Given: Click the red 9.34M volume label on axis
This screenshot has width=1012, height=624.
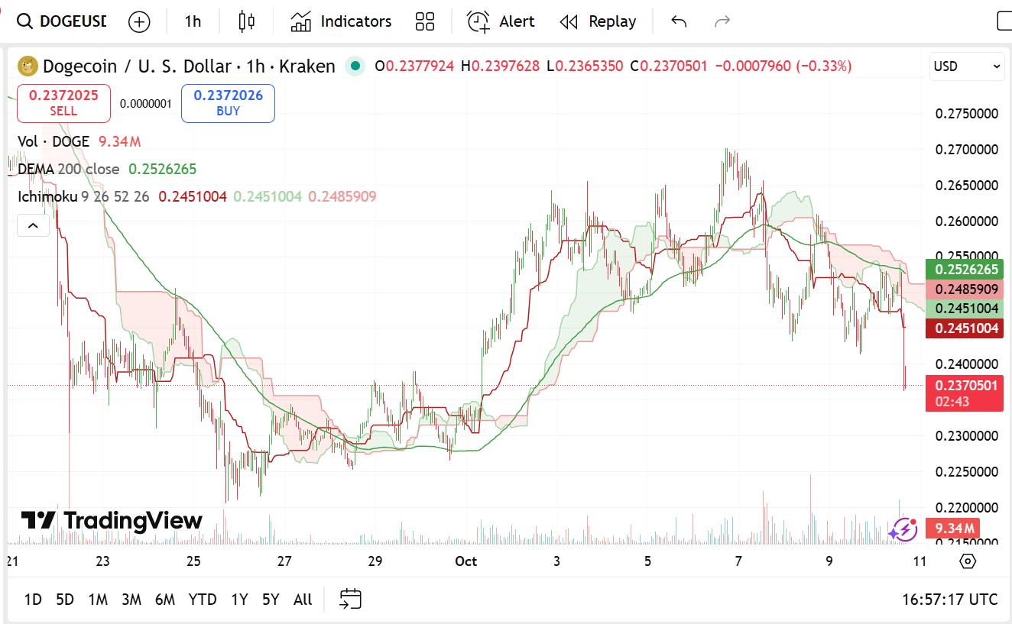Looking at the screenshot, I should coord(952,528).
